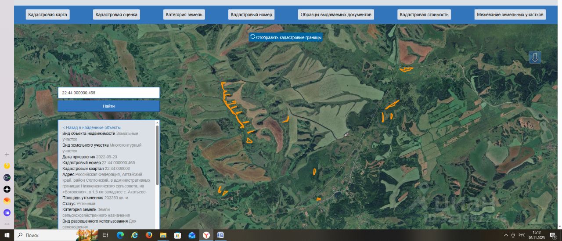Open the three-dots more menu in the sidebar
This screenshot has width=562, height=241.
pos(7,223)
